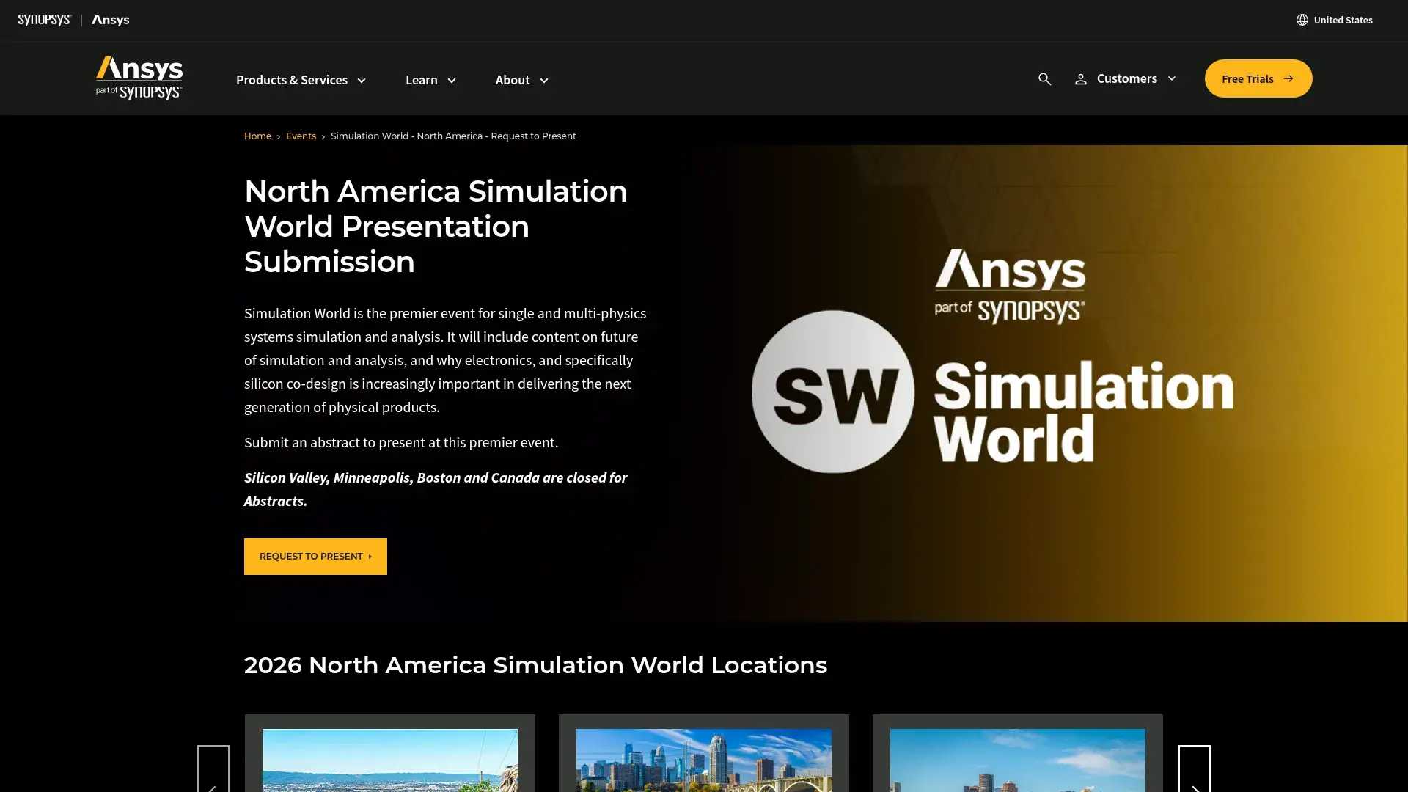
Task: Go to Home breadcrumb link
Action: 257,136
